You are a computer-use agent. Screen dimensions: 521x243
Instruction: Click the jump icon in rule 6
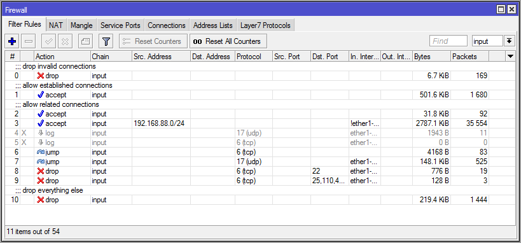[41, 152]
